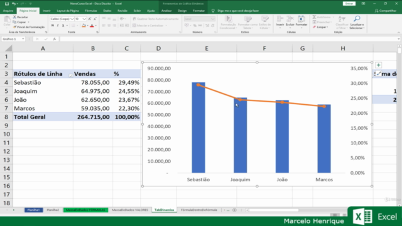Open ribbon display options icon
The image size is (402, 226).
363,4
